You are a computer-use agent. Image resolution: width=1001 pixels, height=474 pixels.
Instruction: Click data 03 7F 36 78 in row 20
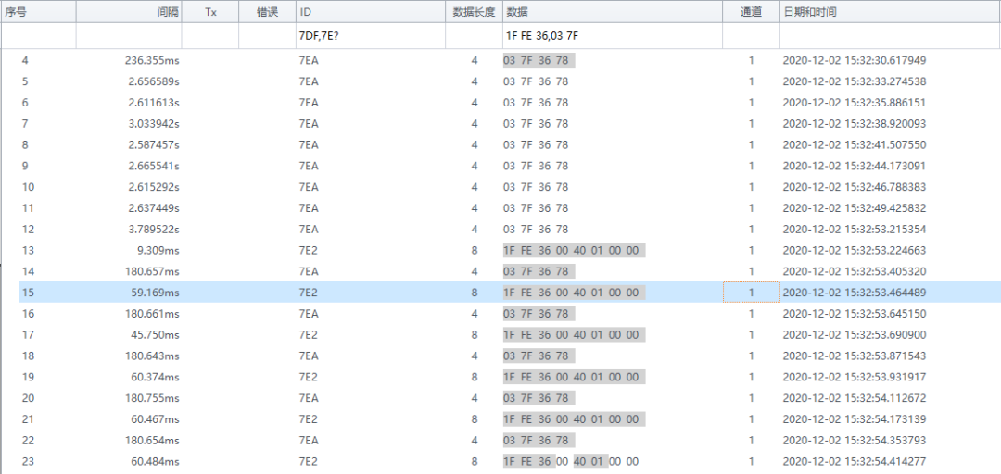(x=539, y=397)
